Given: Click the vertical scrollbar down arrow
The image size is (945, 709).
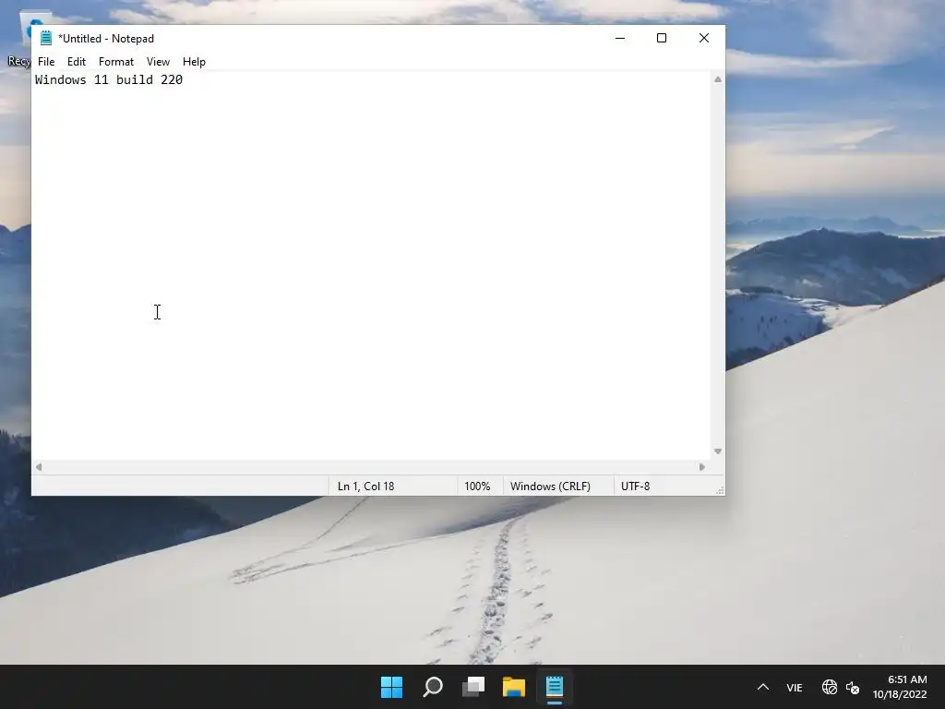Looking at the screenshot, I should coord(718,451).
